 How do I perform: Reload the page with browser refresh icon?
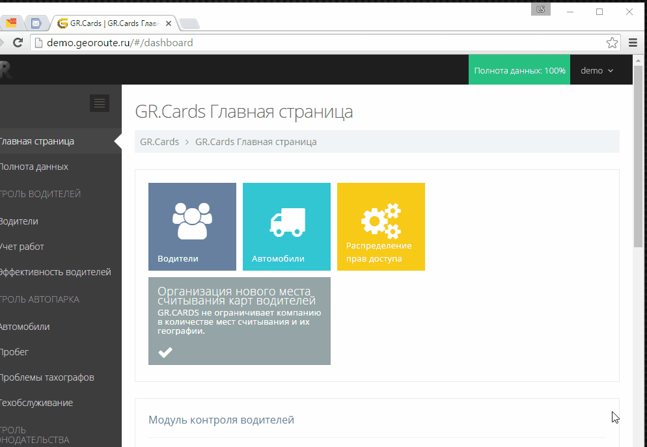[x=18, y=42]
